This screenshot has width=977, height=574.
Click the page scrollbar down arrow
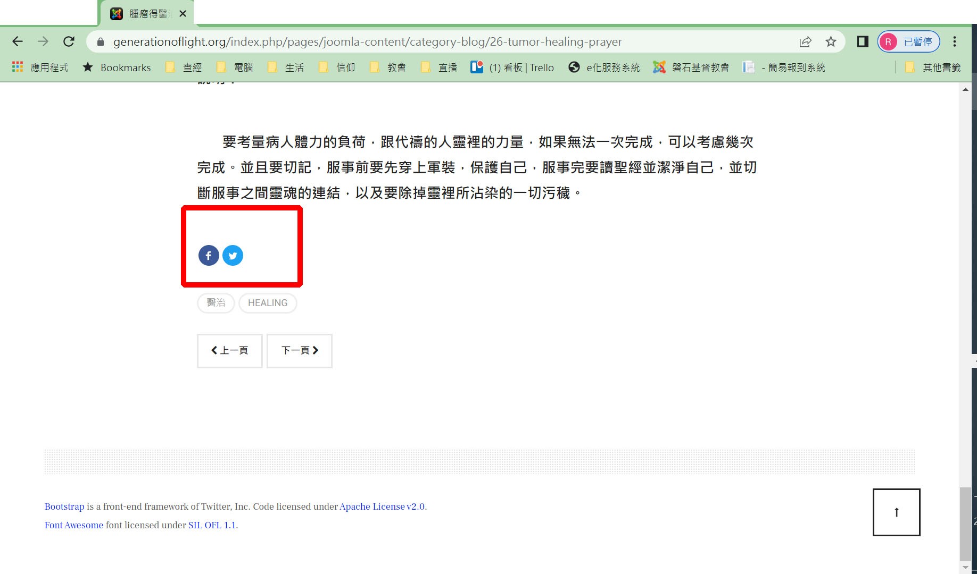click(965, 568)
